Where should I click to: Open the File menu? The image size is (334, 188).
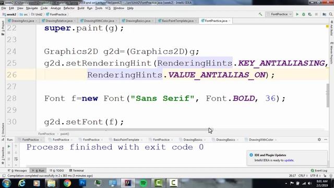pos(4,8)
